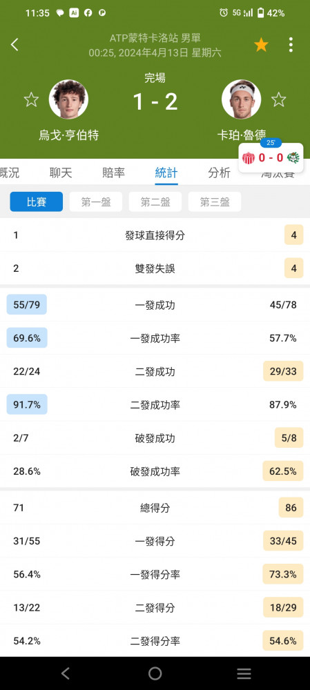Open the floating live score 0-0 widget
Image resolution: width=310 pixels, height=690 pixels.
point(271,157)
